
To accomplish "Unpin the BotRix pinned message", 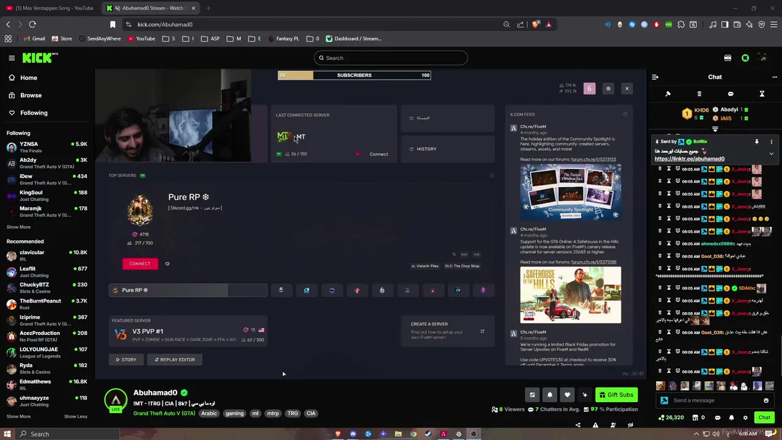I will (x=756, y=142).
